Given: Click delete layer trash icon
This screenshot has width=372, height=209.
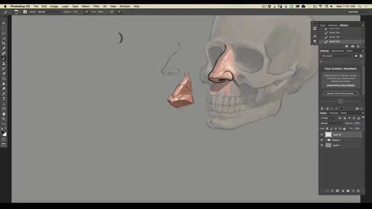Looking at the screenshot, I should tap(358, 191).
